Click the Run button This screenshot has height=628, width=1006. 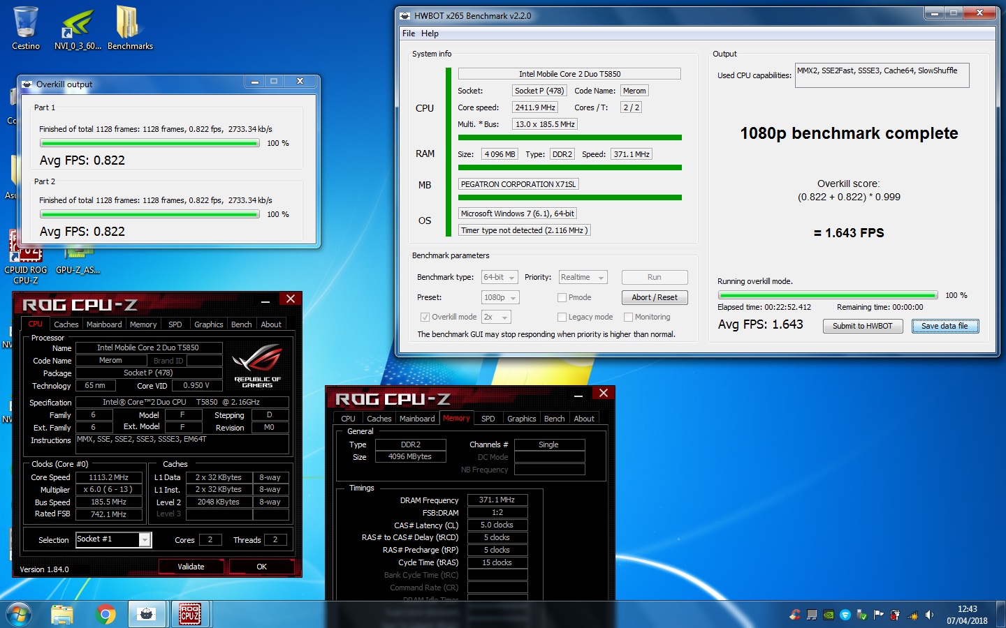point(655,277)
